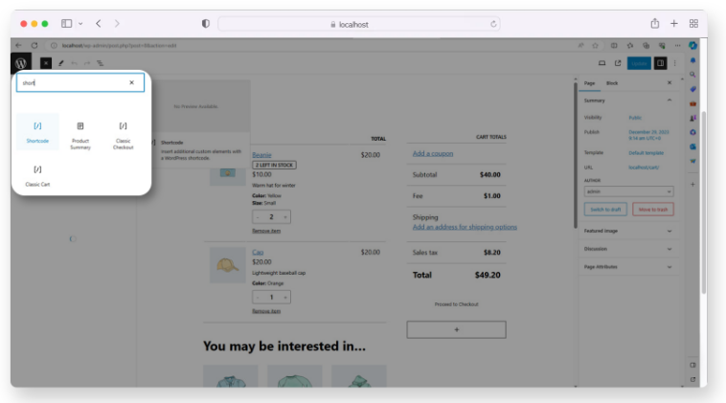Expand the Discussion section
This screenshot has width=726, height=403.
669,249
